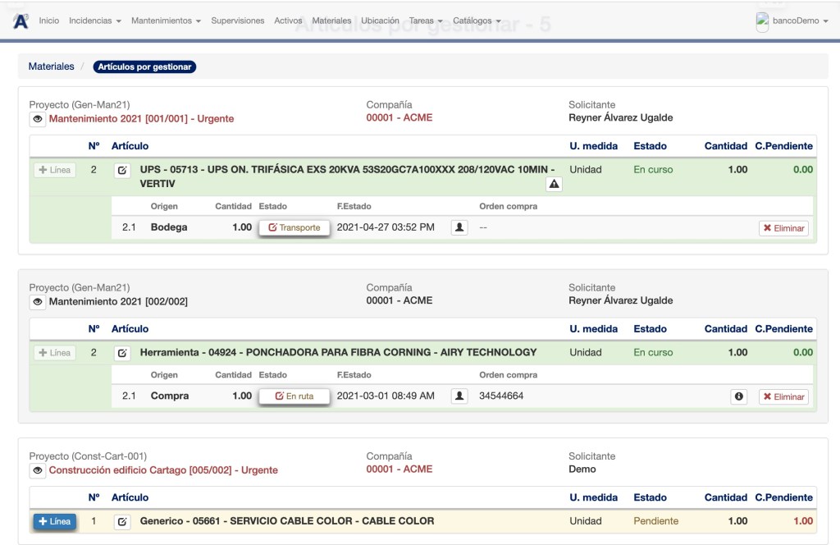
Task: Toggle eye icon for Mantenimiento 2021 [001/001]
Action: click(x=38, y=119)
